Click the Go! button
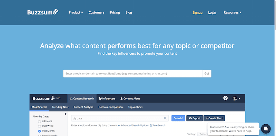Viewport: 276px width, 136px height. pos(207,73)
